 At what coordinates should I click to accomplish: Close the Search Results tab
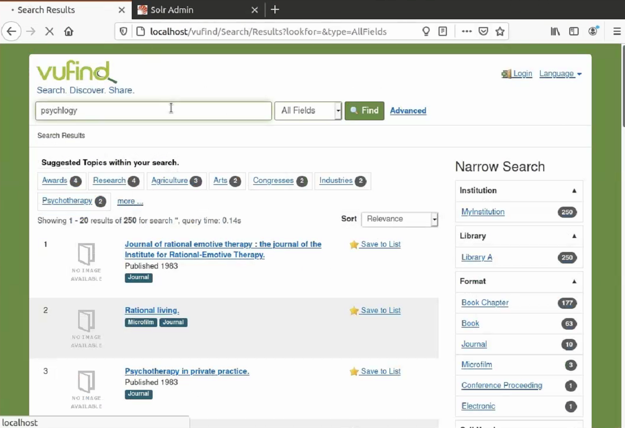[122, 10]
